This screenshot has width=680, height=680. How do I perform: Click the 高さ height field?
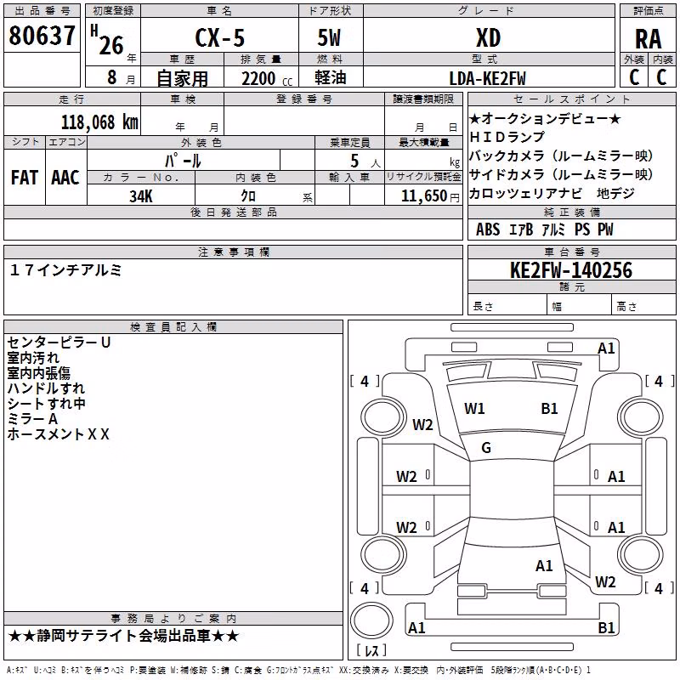[644, 303]
